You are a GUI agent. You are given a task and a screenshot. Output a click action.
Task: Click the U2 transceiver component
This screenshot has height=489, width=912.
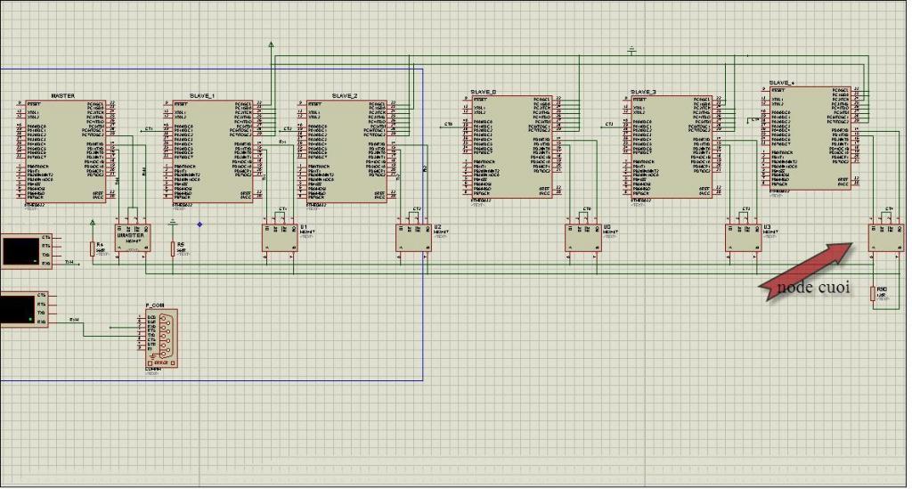414,237
